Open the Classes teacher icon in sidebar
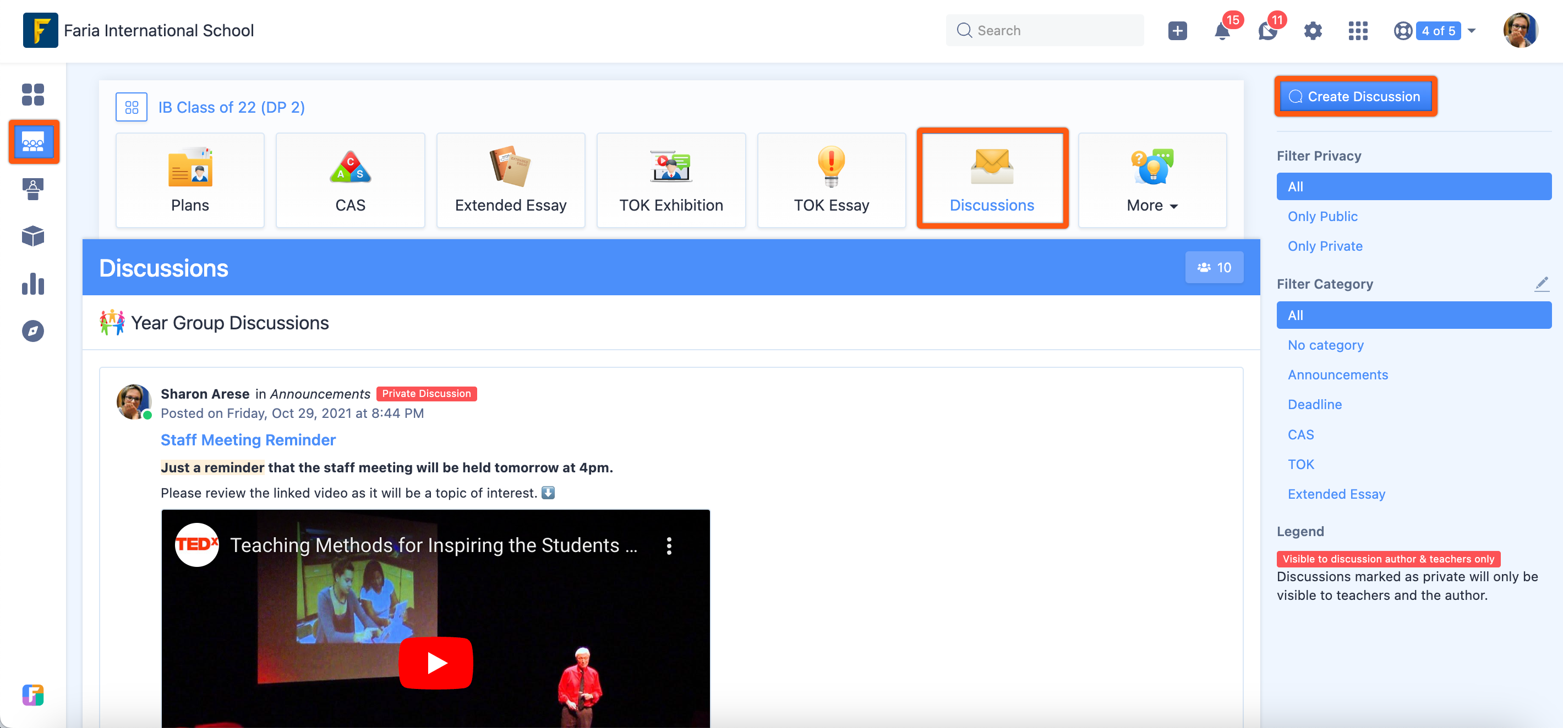1563x728 pixels. click(x=33, y=189)
